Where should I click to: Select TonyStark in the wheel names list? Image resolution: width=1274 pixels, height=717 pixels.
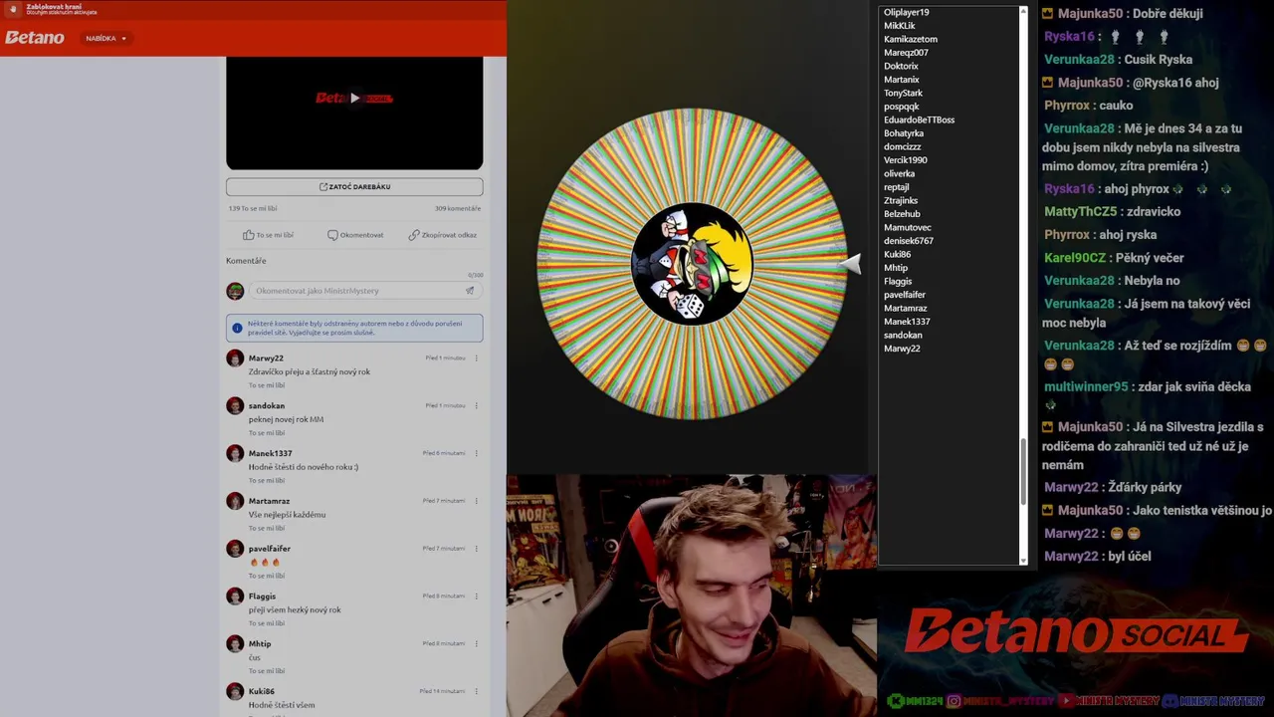(903, 93)
